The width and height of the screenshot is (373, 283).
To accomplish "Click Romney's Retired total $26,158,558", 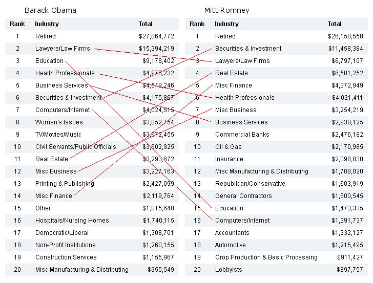I will (x=345, y=36).
